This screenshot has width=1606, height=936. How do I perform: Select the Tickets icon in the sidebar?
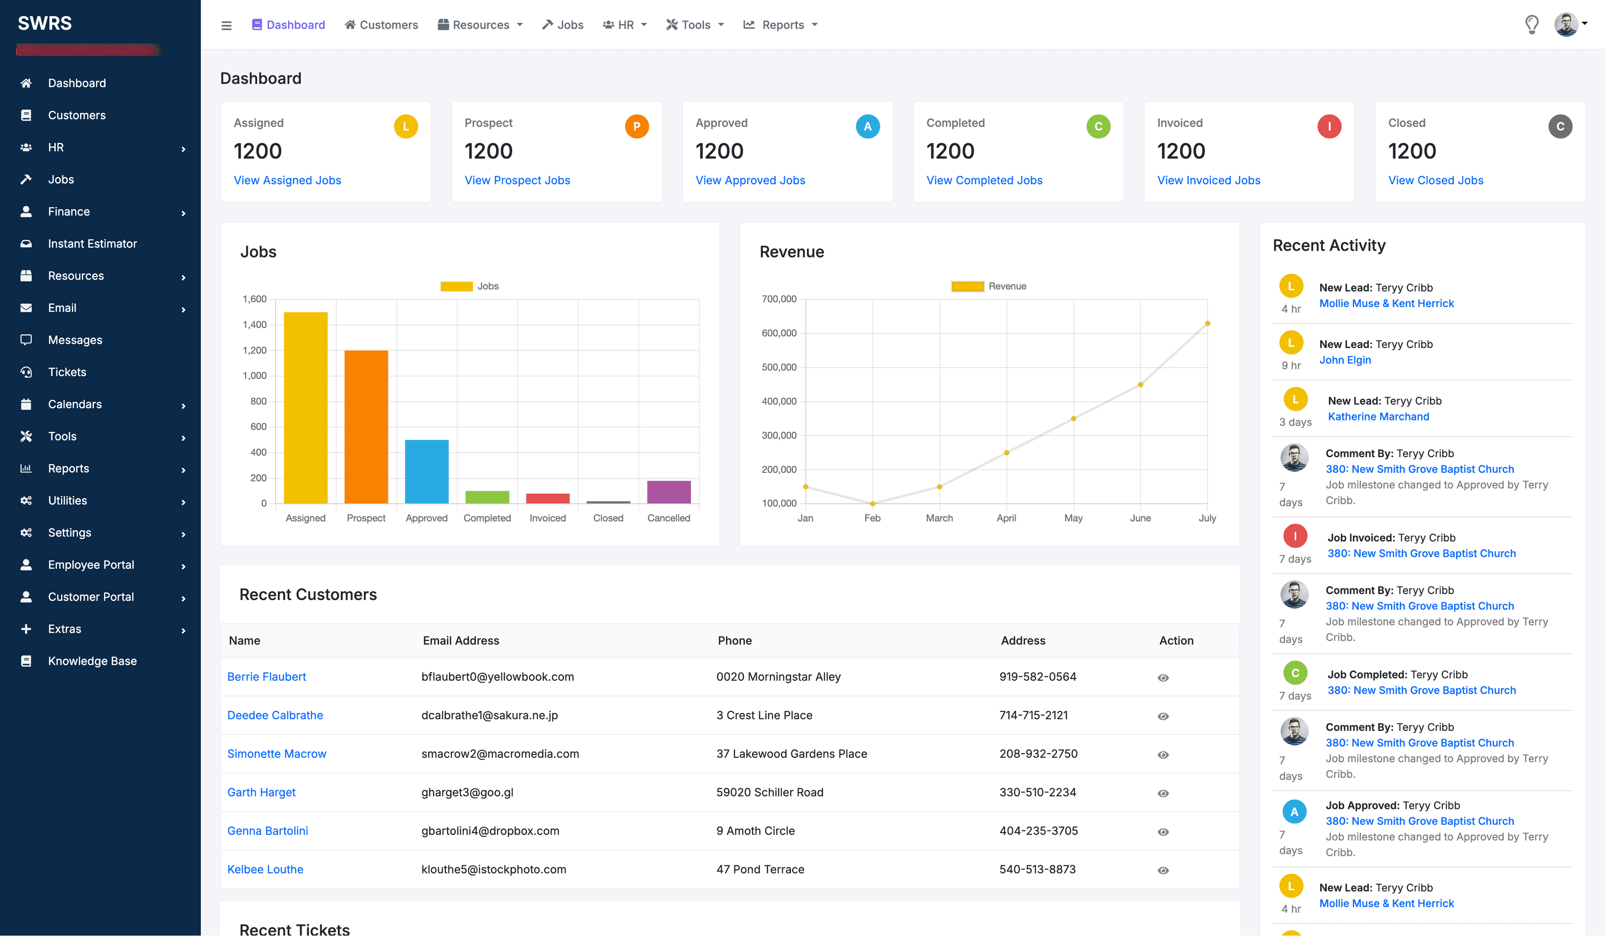(x=26, y=372)
